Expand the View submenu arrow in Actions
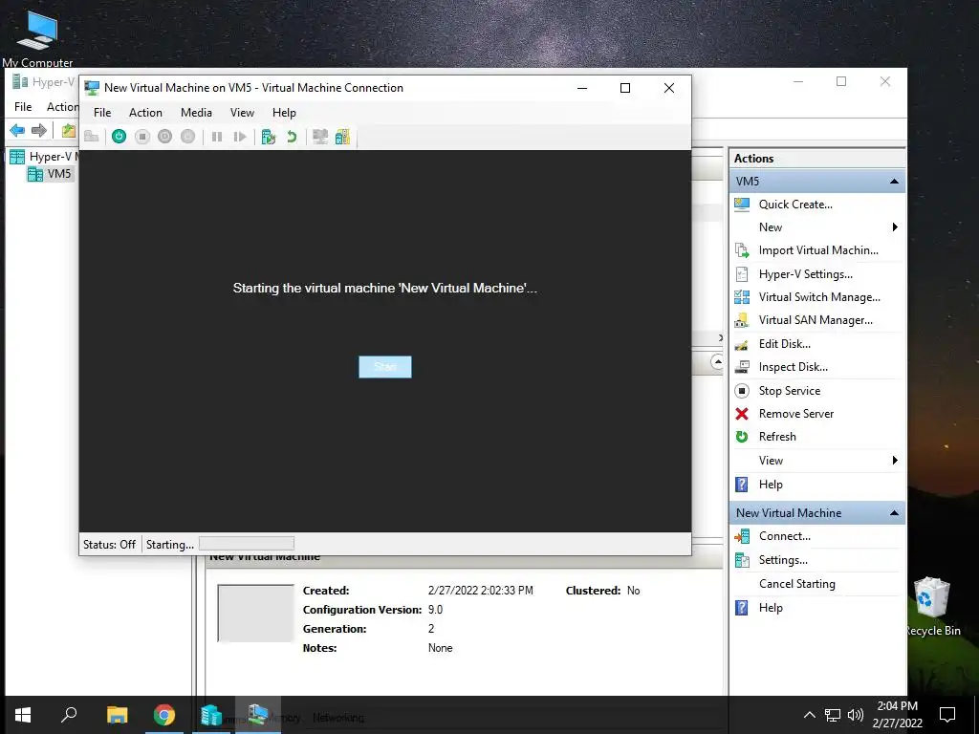The image size is (979, 734). [x=895, y=461]
